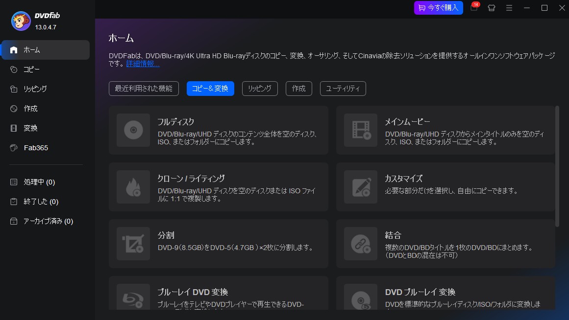Click the コピー disc icon in sidebar

pyautogui.click(x=14, y=69)
